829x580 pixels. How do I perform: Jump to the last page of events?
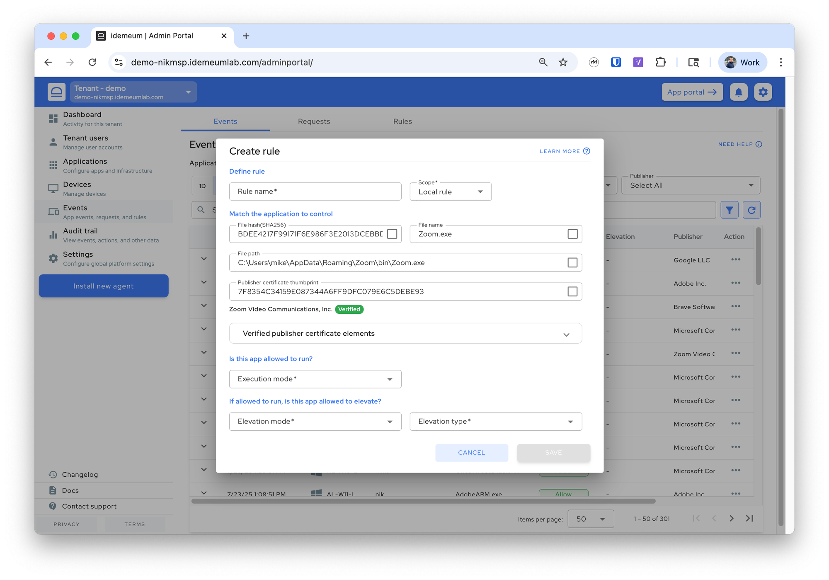[749, 518]
